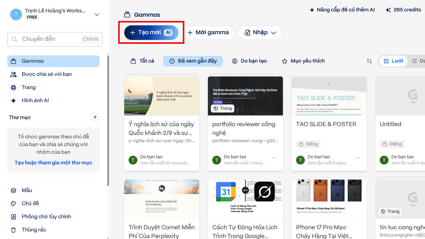Switch to Lưới grid view

393,61
